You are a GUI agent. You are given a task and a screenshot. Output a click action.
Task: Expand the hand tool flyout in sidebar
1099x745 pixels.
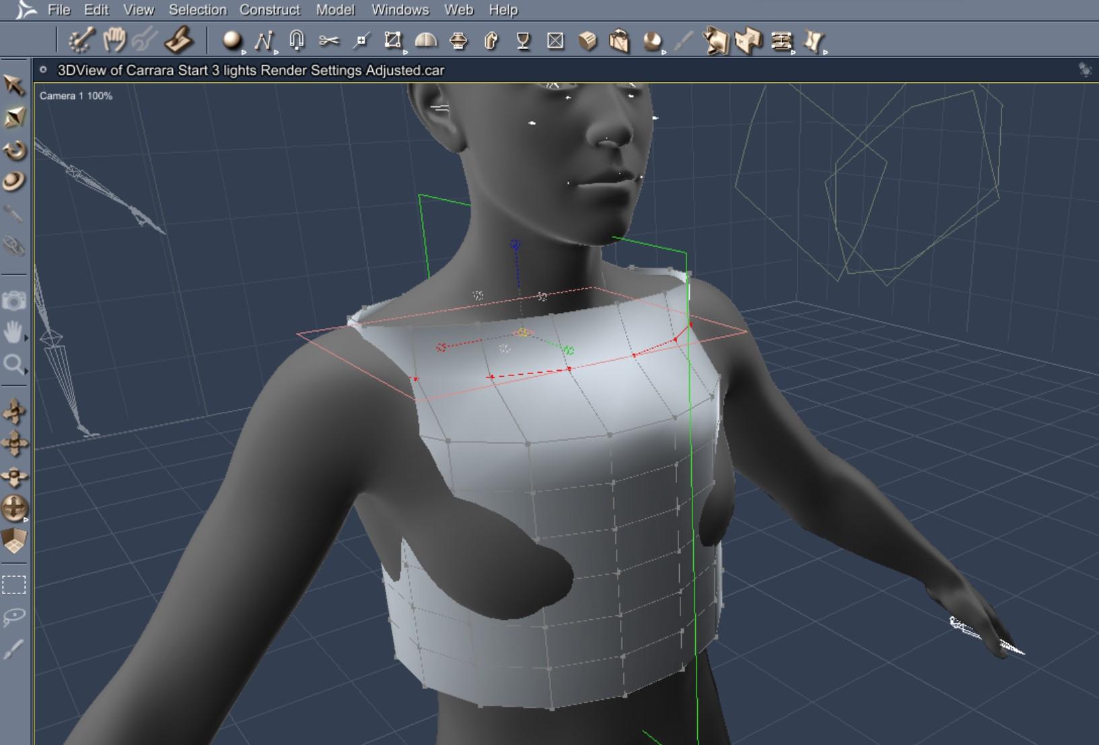pos(26,338)
